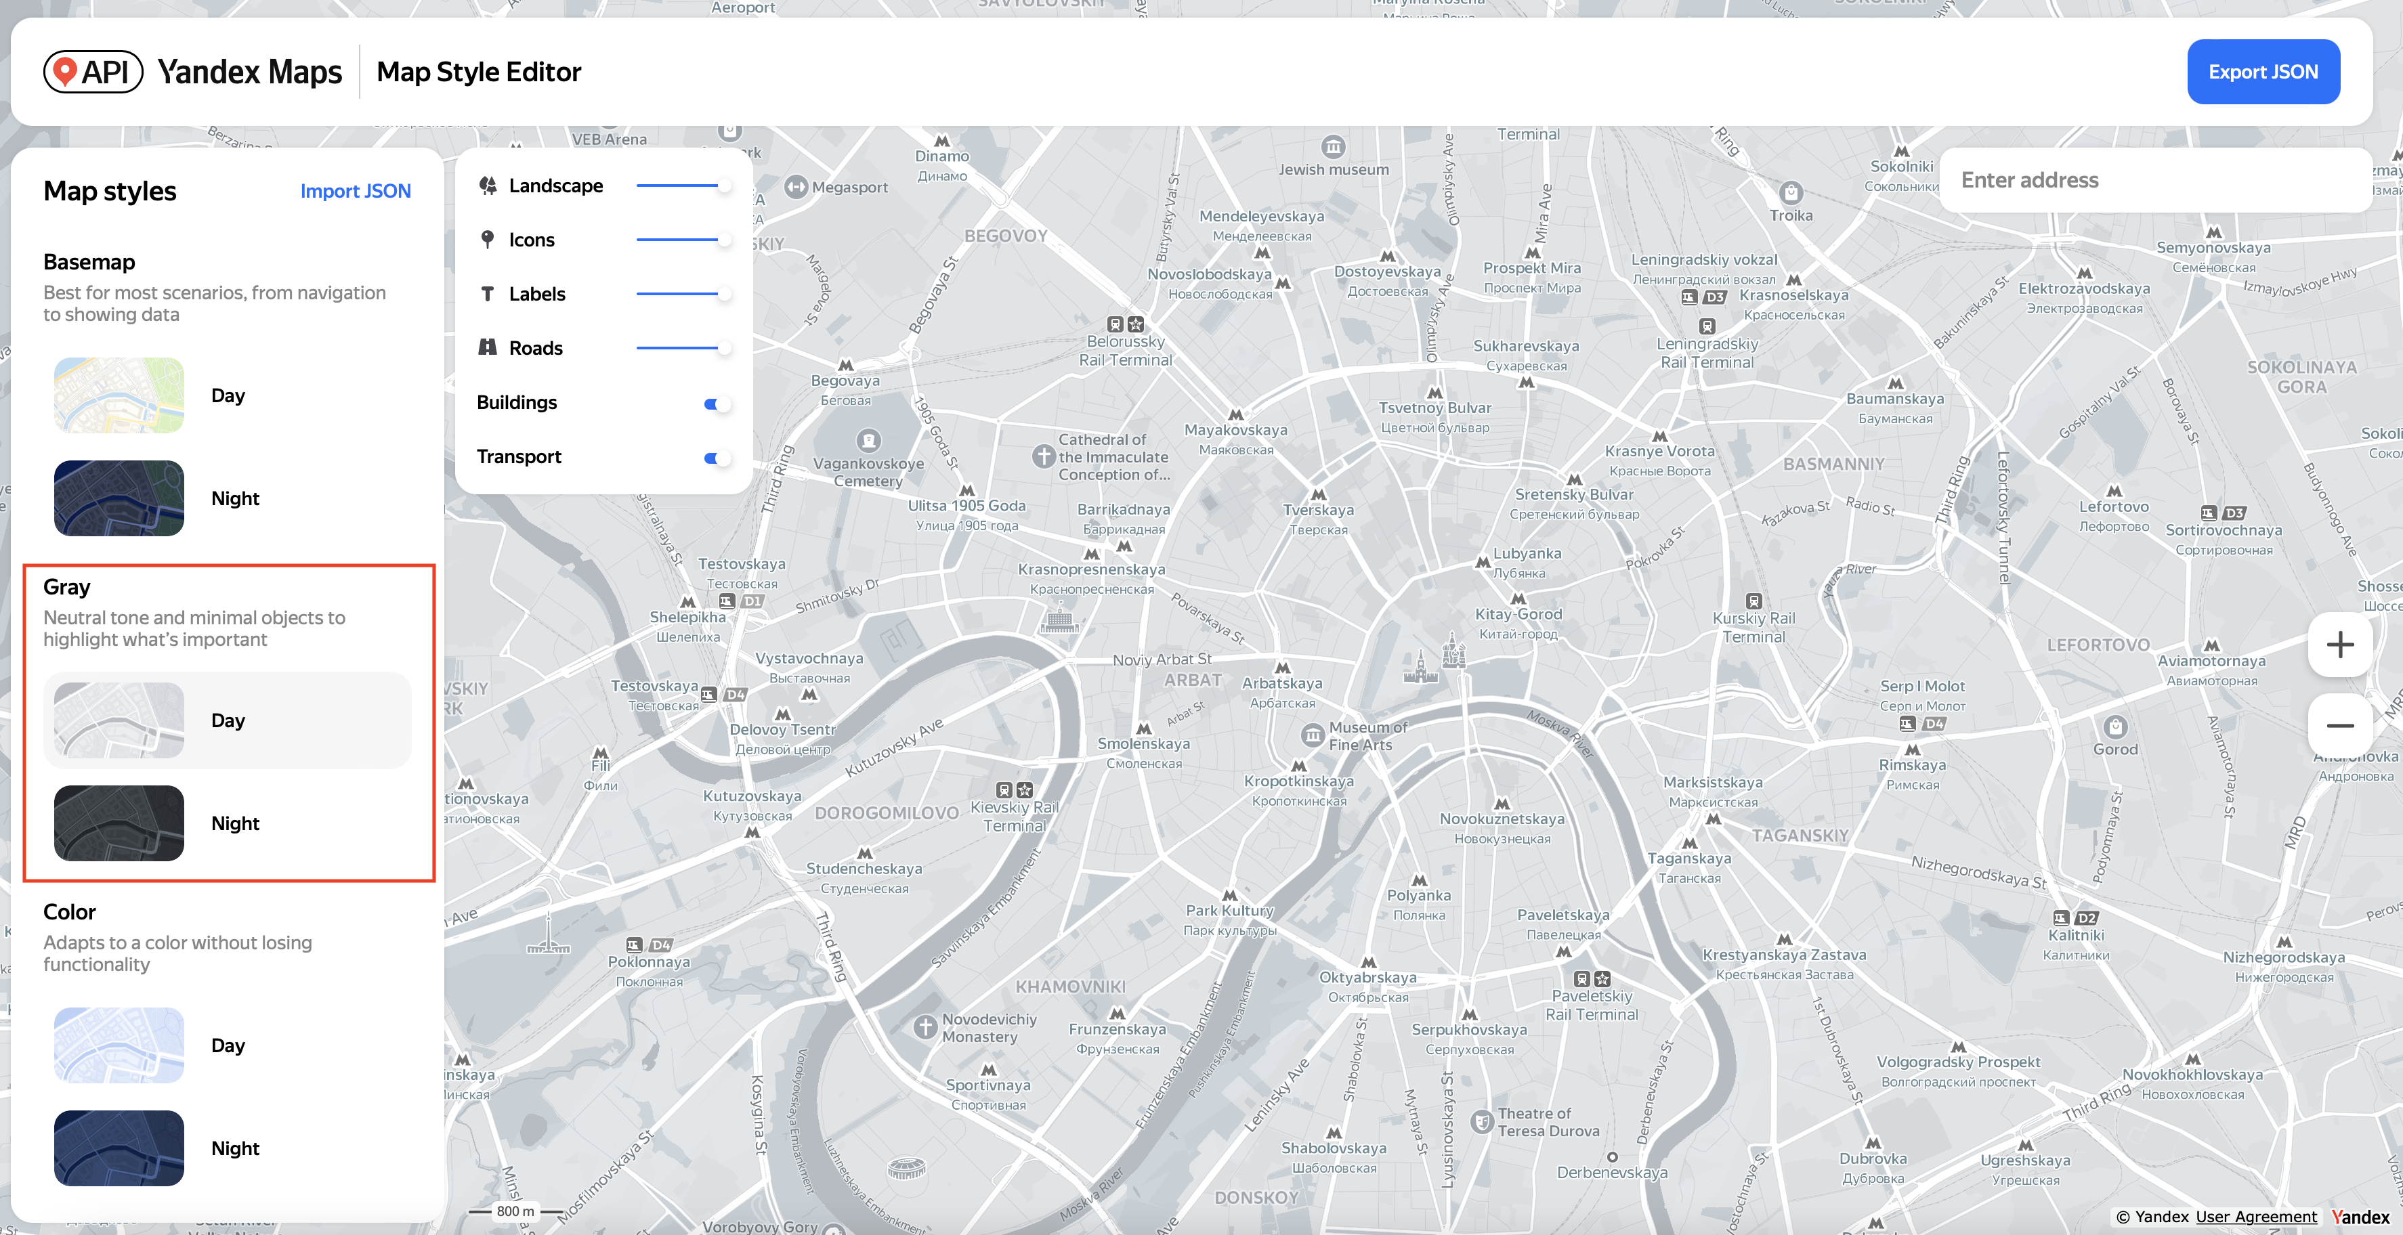Screen dimensions: 2403x1235
Task: Click the Paveletskiy Rail Terminal label
Action: tap(1592, 1005)
